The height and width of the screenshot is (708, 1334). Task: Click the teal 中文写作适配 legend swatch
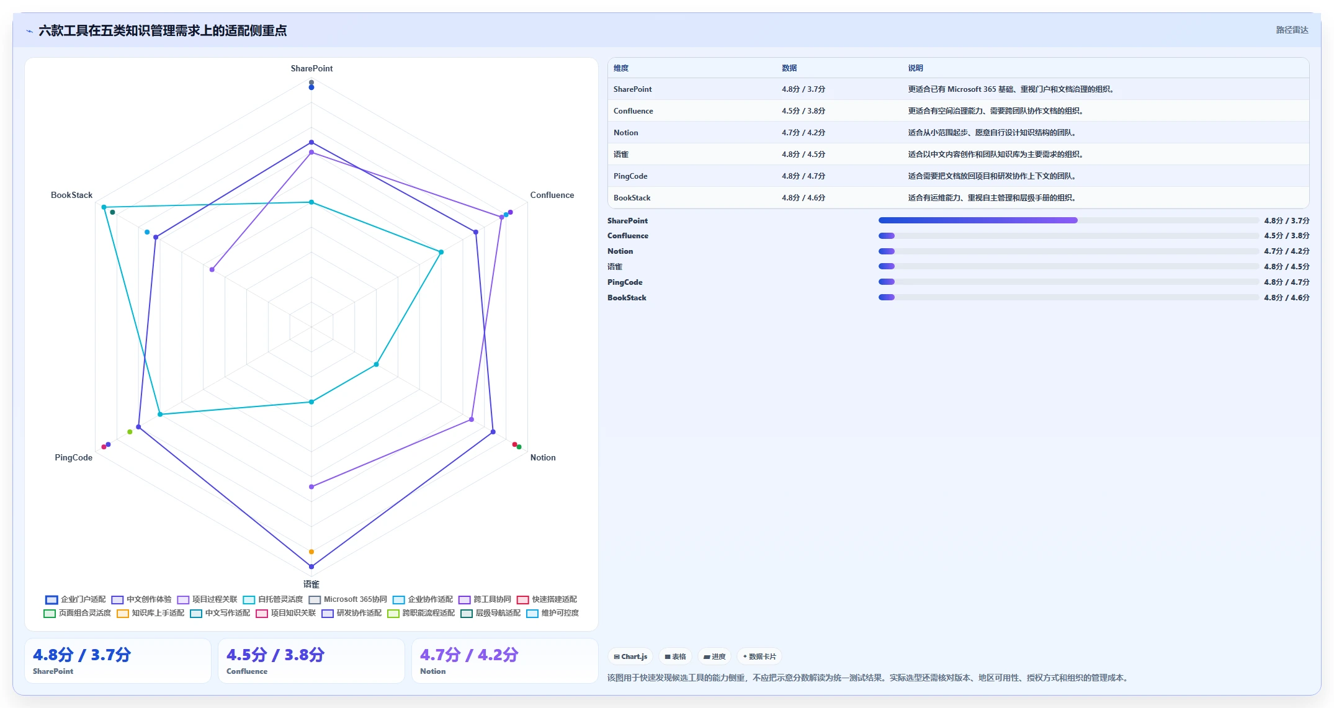(x=196, y=614)
